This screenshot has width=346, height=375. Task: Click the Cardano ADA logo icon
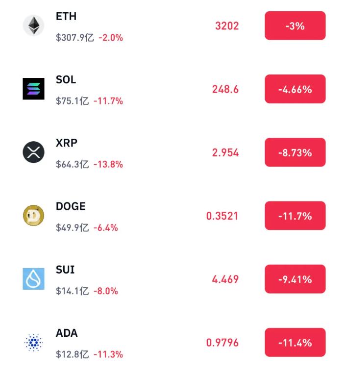(33, 342)
